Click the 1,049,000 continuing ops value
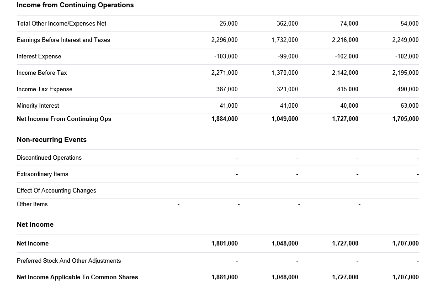This screenshot has width=430, height=287. (x=285, y=119)
